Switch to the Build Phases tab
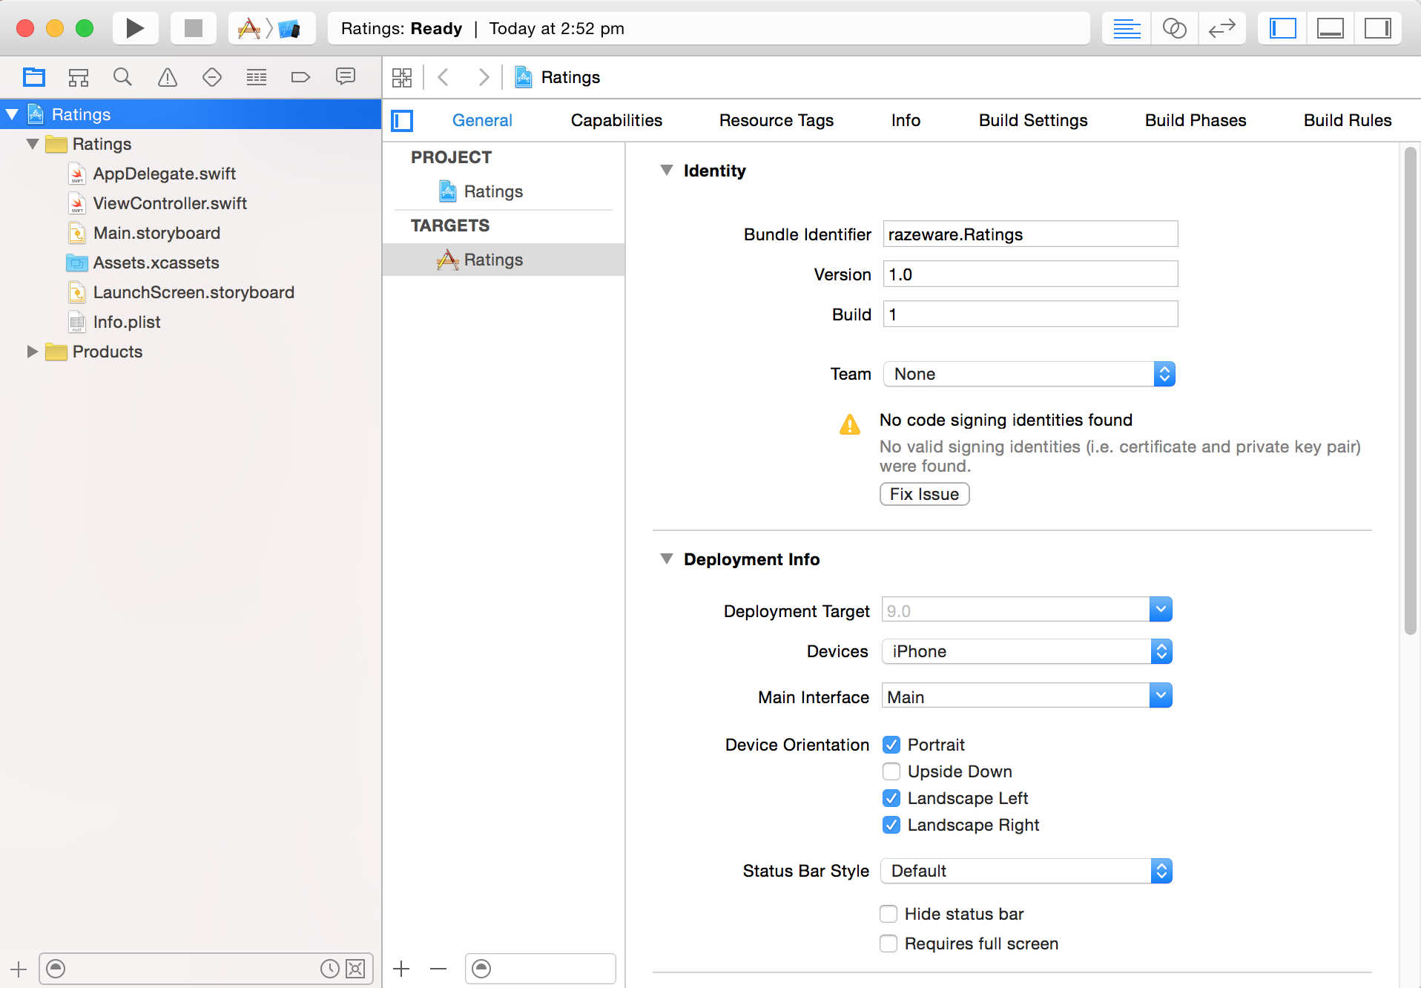This screenshot has height=988, width=1421. (x=1196, y=120)
